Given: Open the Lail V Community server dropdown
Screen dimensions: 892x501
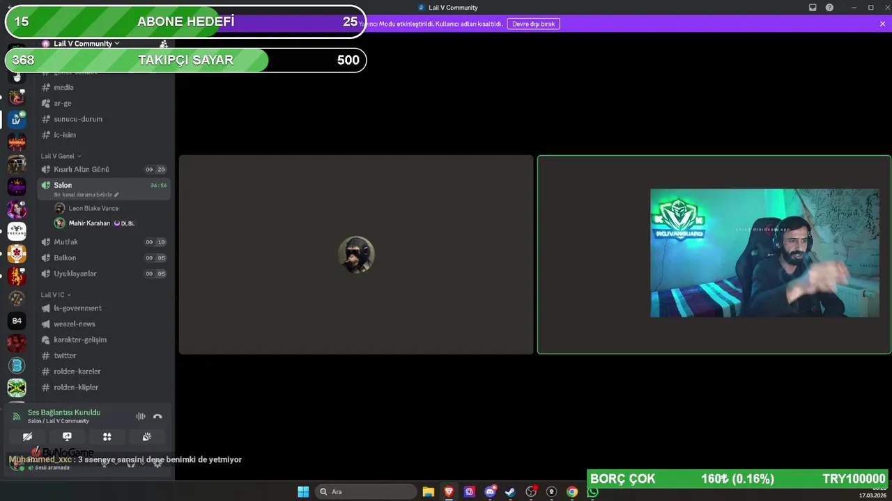Looking at the screenshot, I should (x=86, y=43).
